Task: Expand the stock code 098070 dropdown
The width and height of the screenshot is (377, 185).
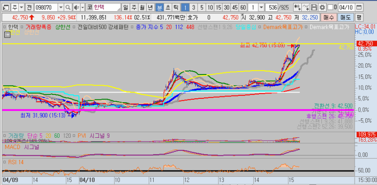Action: [60, 7]
